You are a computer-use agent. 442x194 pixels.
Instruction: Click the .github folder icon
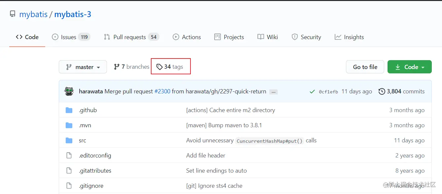[x=69, y=110]
